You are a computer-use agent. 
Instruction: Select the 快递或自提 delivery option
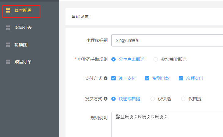click(113, 99)
